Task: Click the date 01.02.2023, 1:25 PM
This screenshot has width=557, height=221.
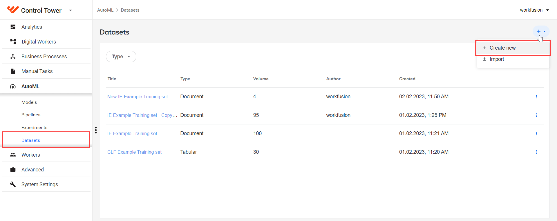Action: [423, 115]
